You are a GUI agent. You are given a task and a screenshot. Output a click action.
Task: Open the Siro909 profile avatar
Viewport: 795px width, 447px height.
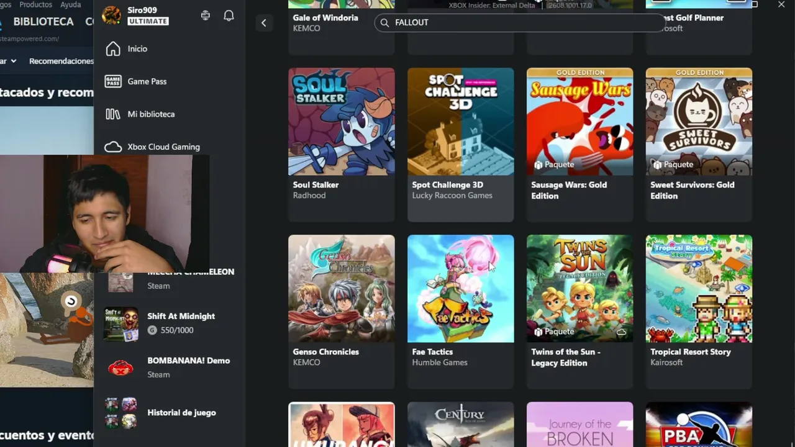112,16
